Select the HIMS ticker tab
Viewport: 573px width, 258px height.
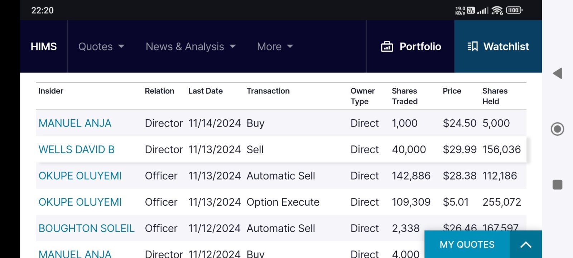coord(44,47)
